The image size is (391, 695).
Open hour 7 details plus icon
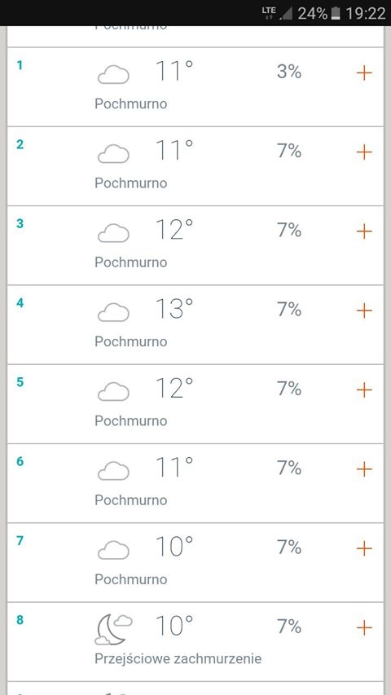click(x=364, y=548)
